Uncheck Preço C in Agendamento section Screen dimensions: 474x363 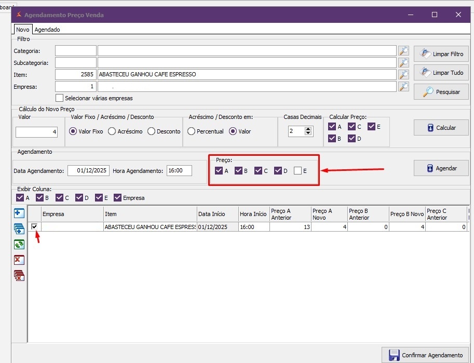point(258,171)
